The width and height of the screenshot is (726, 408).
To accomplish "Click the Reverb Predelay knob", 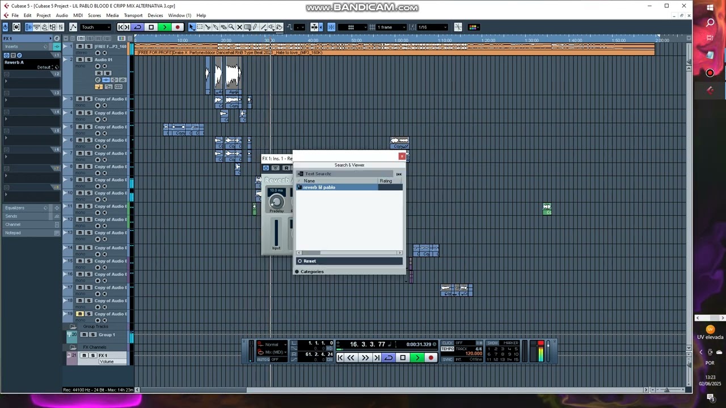I will (x=276, y=201).
